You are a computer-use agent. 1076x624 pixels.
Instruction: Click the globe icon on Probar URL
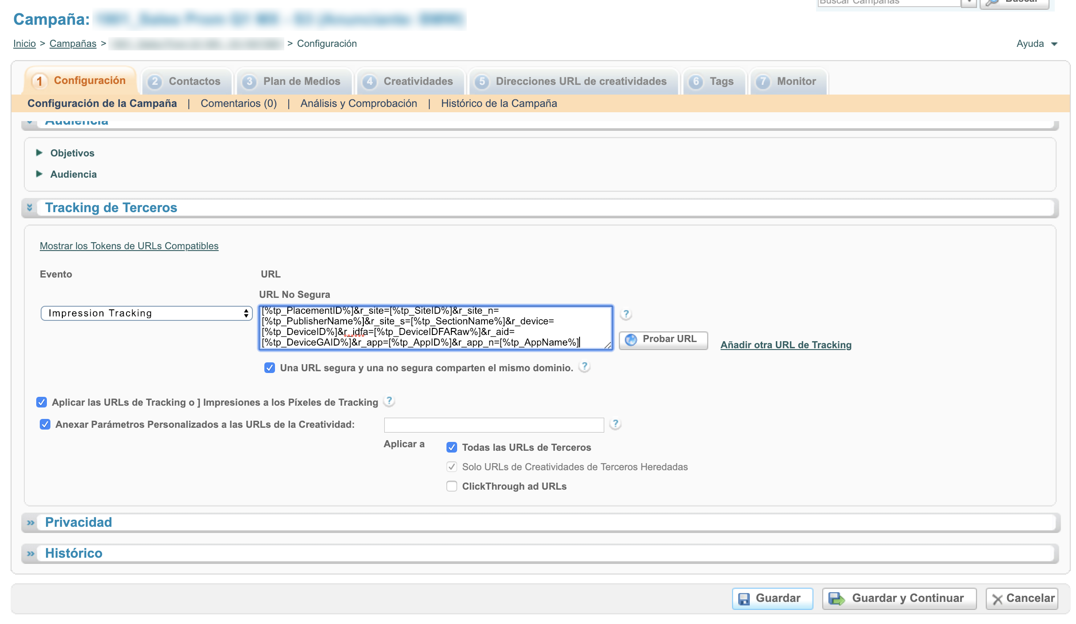tap(631, 339)
